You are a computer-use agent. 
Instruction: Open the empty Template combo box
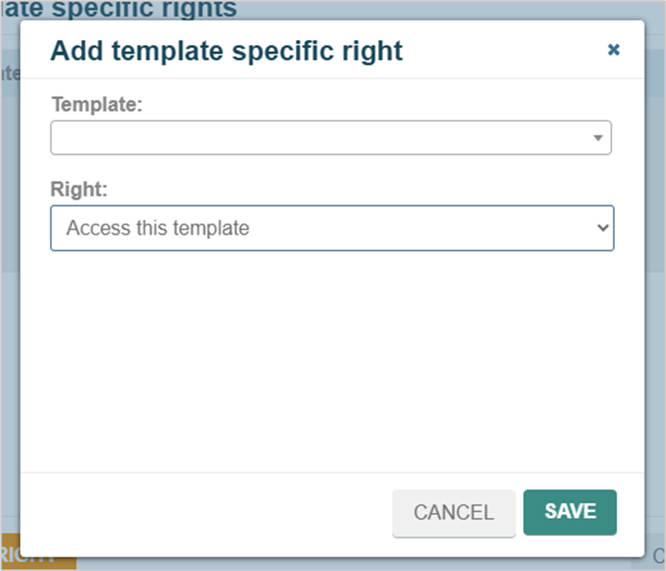coord(331,137)
